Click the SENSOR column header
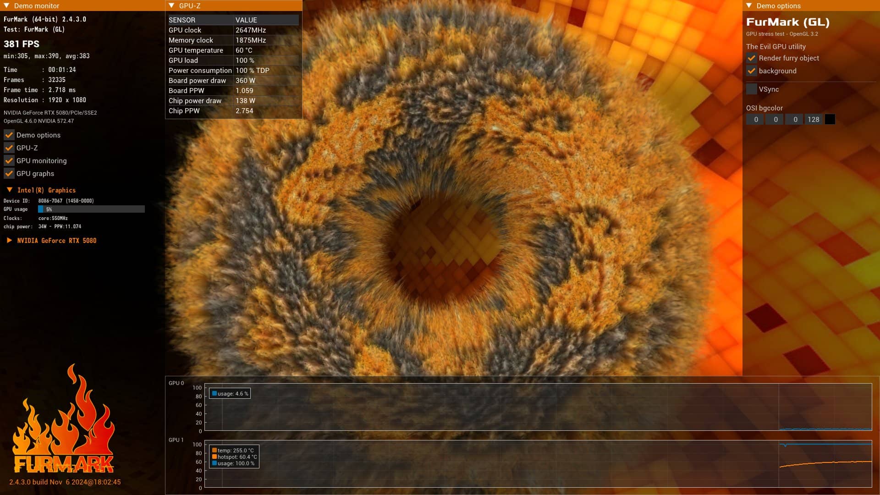Screen dimensions: 880x495 (182, 20)
